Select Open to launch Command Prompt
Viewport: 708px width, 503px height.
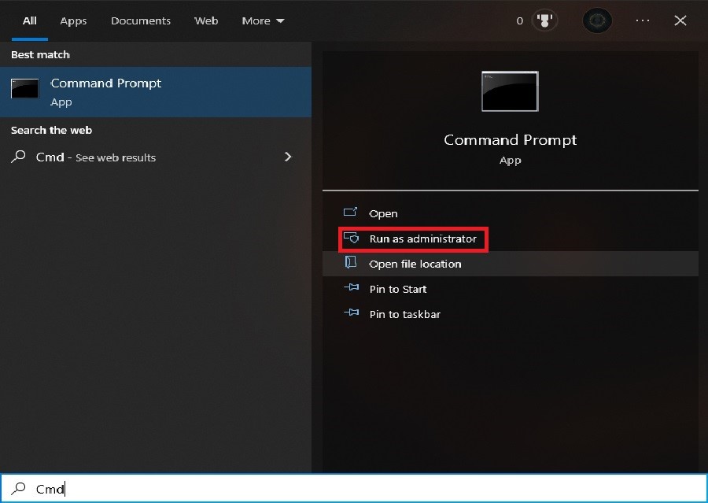pyautogui.click(x=383, y=213)
